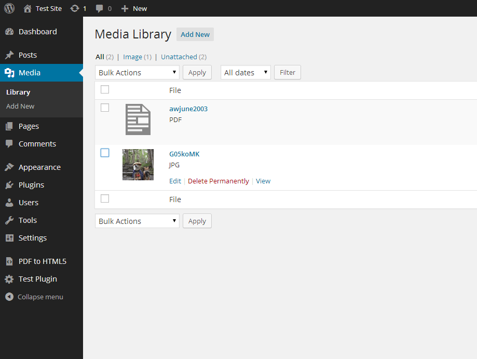Check the awjune2003 PDF row checkbox
477x359 pixels.
click(105, 108)
